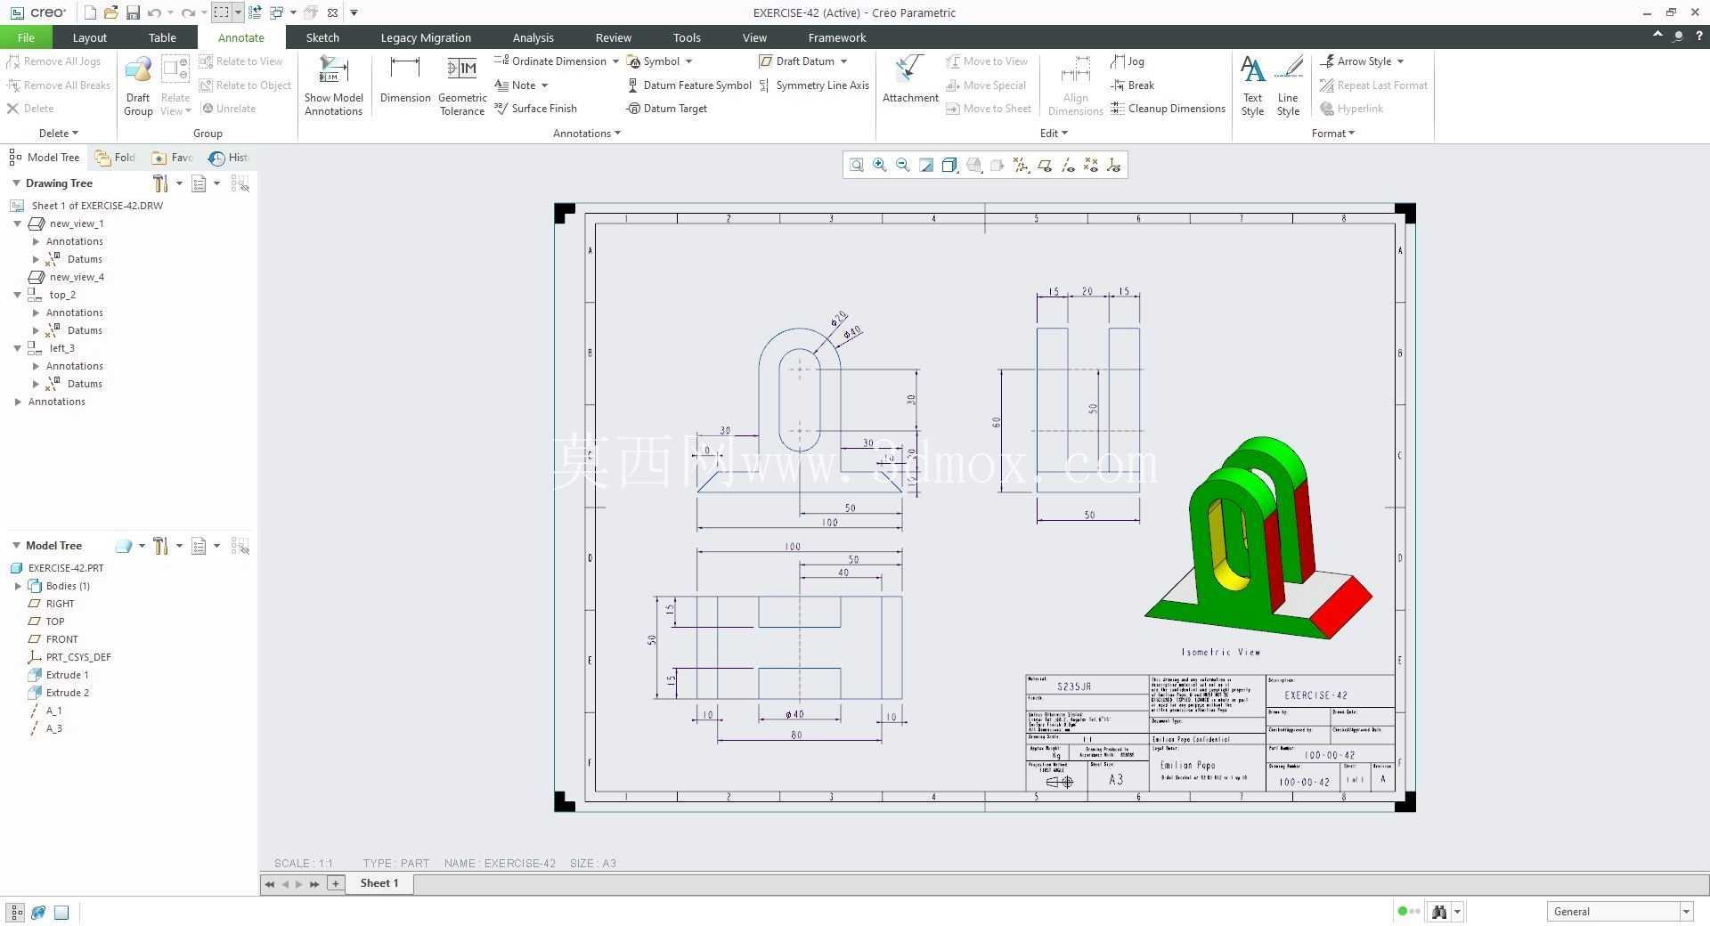1710x926 pixels.
Task: Click the Surface Finish tool
Action: (x=535, y=109)
